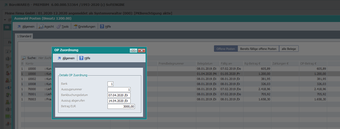Open the Tools gear icon
The height and width of the screenshot is (129, 340).
tap(58, 27)
